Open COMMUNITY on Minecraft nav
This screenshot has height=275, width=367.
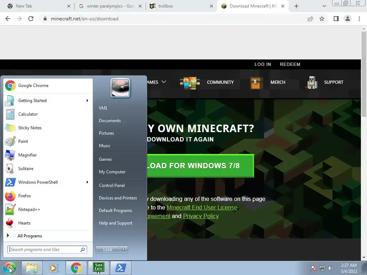[x=220, y=82]
